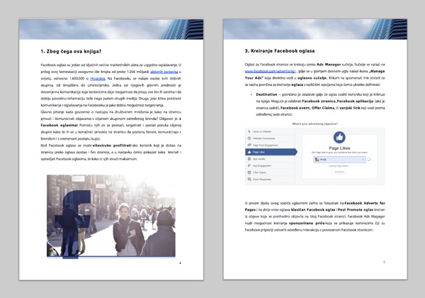Click bold 'Destination' bullet text

coord(266,94)
